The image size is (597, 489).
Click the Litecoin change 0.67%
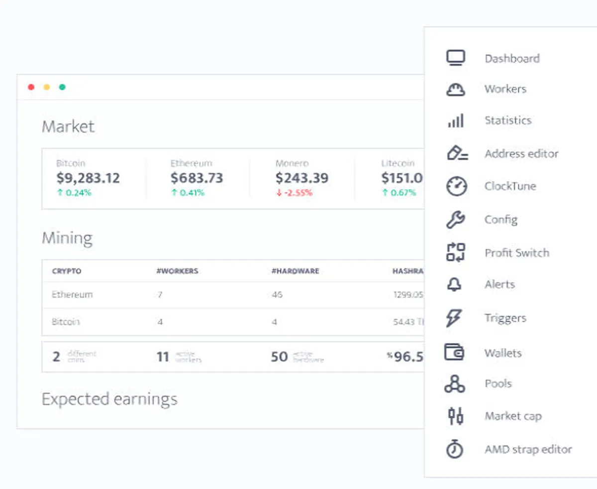coord(399,193)
